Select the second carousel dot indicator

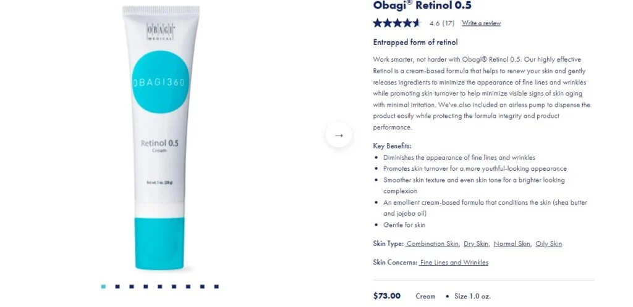(x=117, y=287)
